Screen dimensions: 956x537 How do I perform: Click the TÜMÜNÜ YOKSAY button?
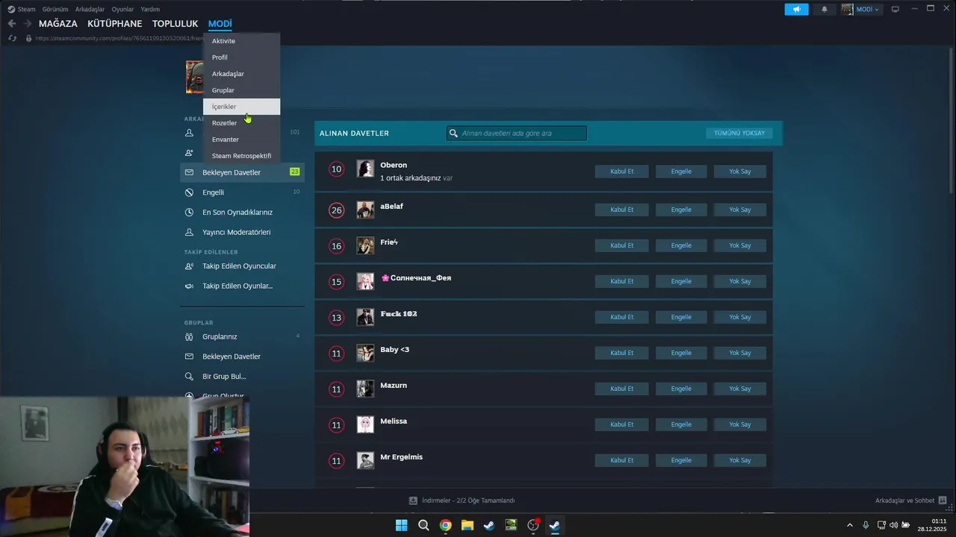[x=739, y=134]
